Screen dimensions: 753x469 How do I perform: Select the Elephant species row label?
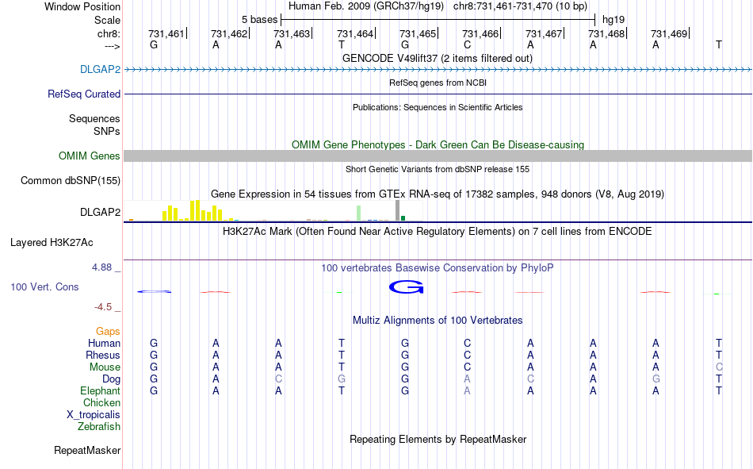100,390
